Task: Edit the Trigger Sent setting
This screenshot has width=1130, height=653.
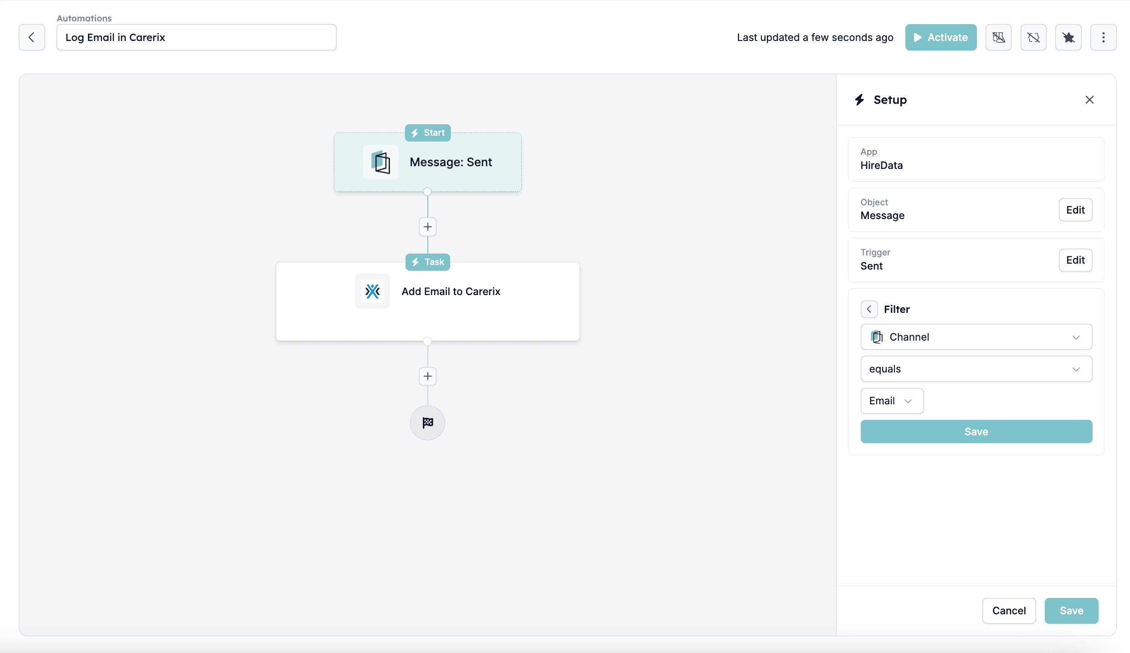Action: pos(1075,260)
